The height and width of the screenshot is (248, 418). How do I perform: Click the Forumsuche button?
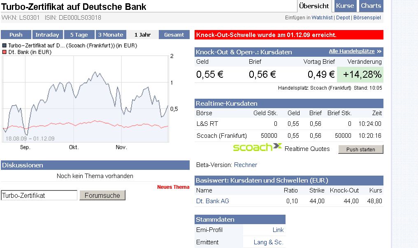click(x=102, y=195)
